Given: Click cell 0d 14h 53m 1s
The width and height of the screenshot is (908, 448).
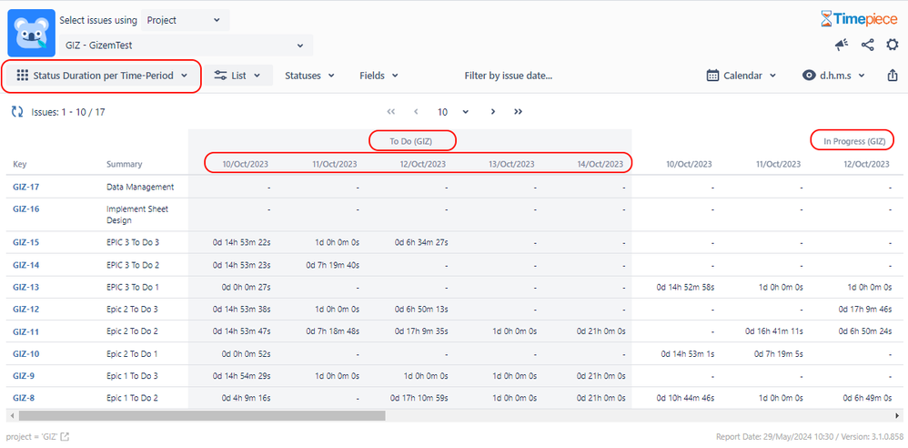Looking at the screenshot, I should click(x=688, y=353).
